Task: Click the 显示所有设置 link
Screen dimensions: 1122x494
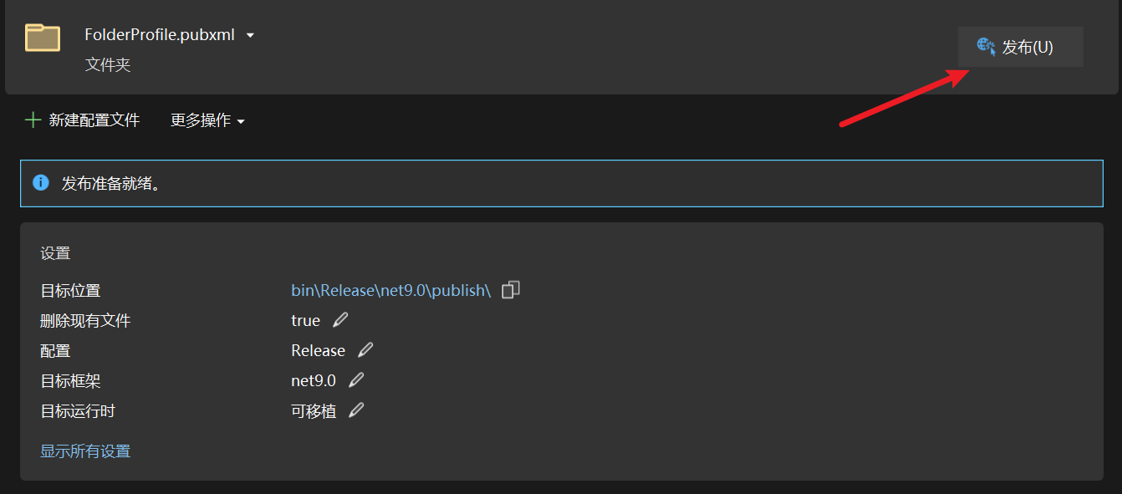Action: point(85,451)
